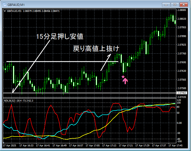Click indicator scale value 0.00
This screenshot has width=191, height=151.
[x=179, y=123]
